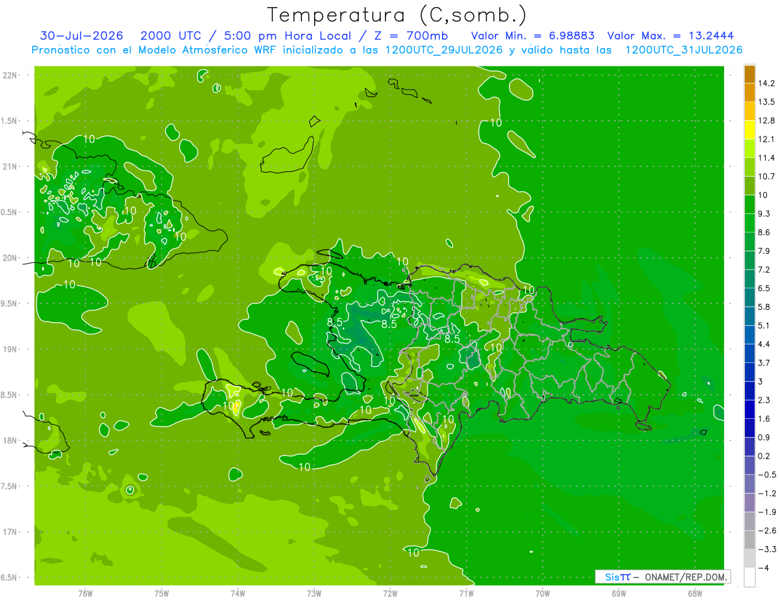Click the '71W' longitude axis label

466,592
